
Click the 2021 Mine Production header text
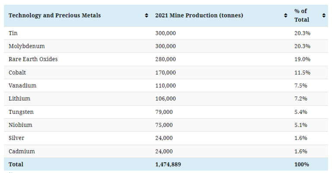tap(199, 16)
